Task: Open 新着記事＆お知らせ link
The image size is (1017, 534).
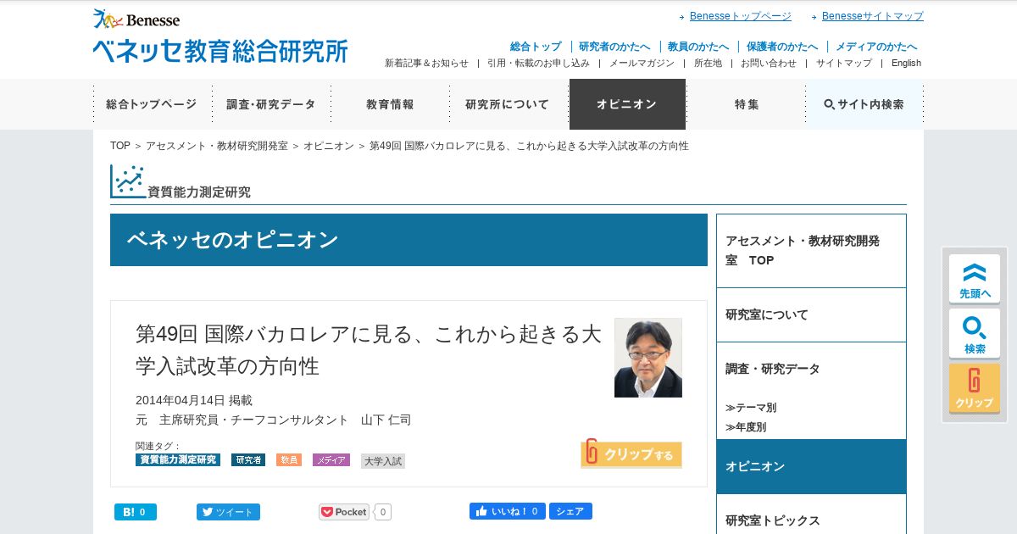Action: click(426, 64)
